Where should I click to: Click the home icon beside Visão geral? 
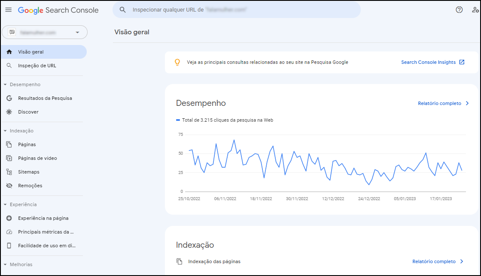(x=9, y=52)
